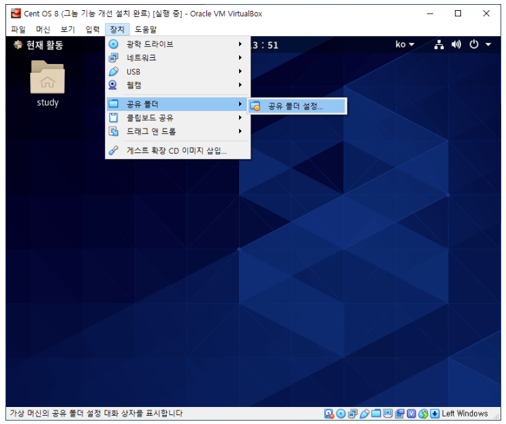
Task: Click network adapters status bar icon
Action: 353,414
